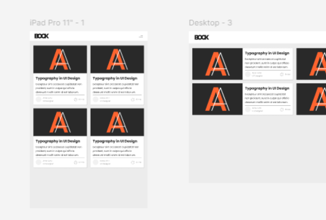Select the bottom-left card image in iPad frame
The image size is (326, 220).
(x=60, y=122)
